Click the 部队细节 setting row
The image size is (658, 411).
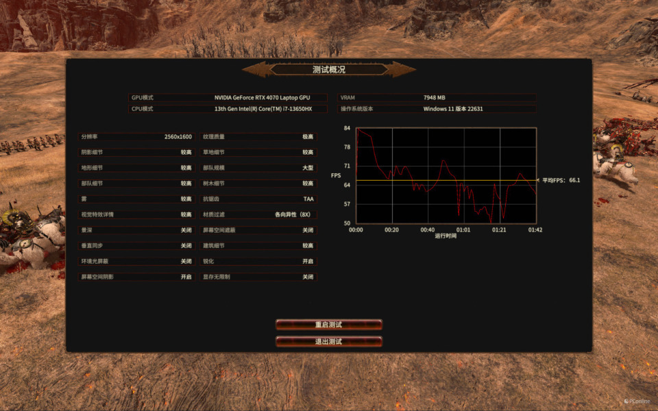[136, 184]
